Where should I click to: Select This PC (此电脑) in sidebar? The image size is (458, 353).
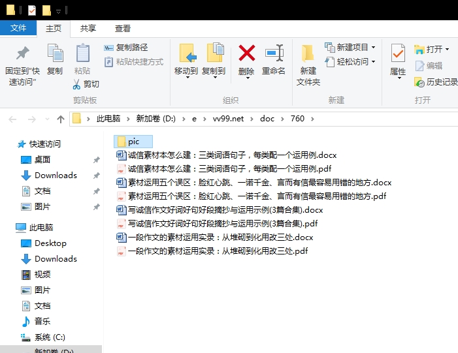[34, 228]
